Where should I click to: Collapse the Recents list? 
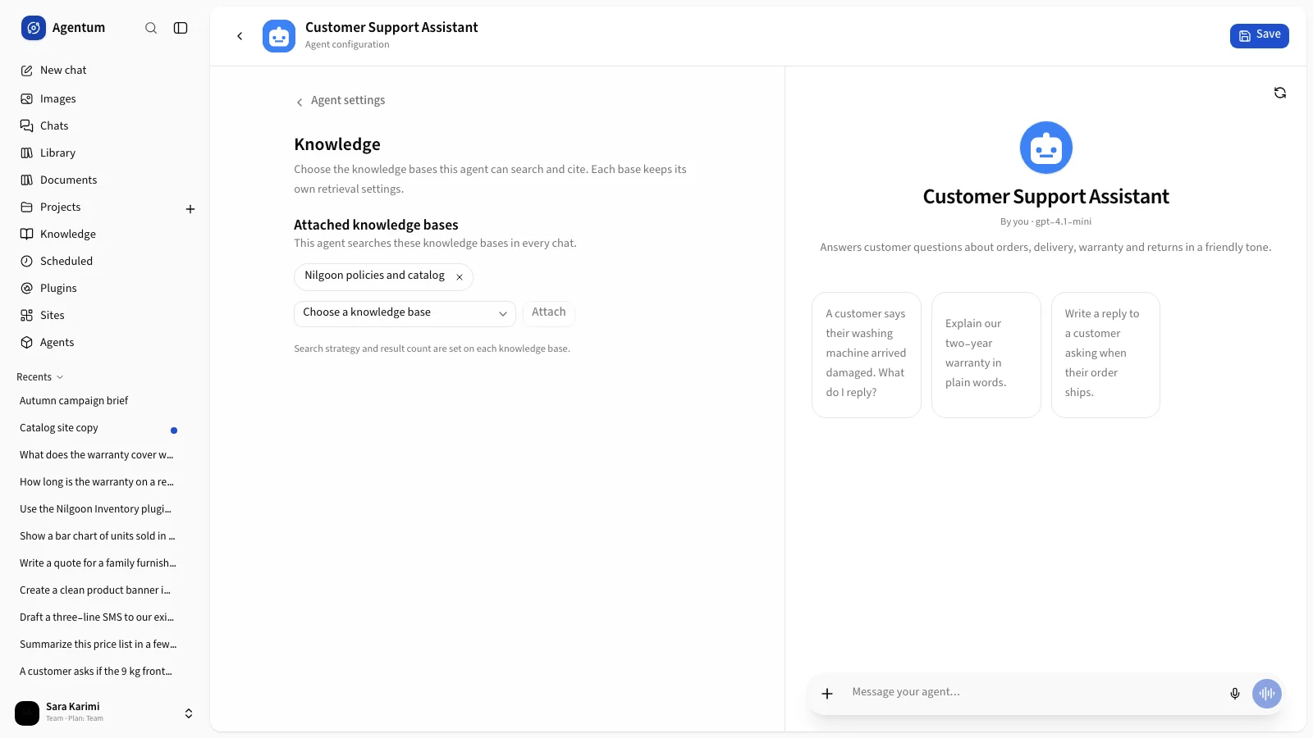40,377
